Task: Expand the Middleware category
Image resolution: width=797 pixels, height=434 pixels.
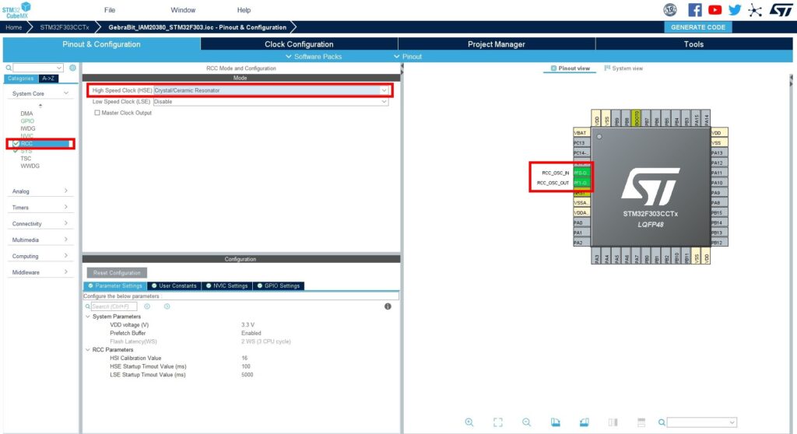Action: (66, 272)
